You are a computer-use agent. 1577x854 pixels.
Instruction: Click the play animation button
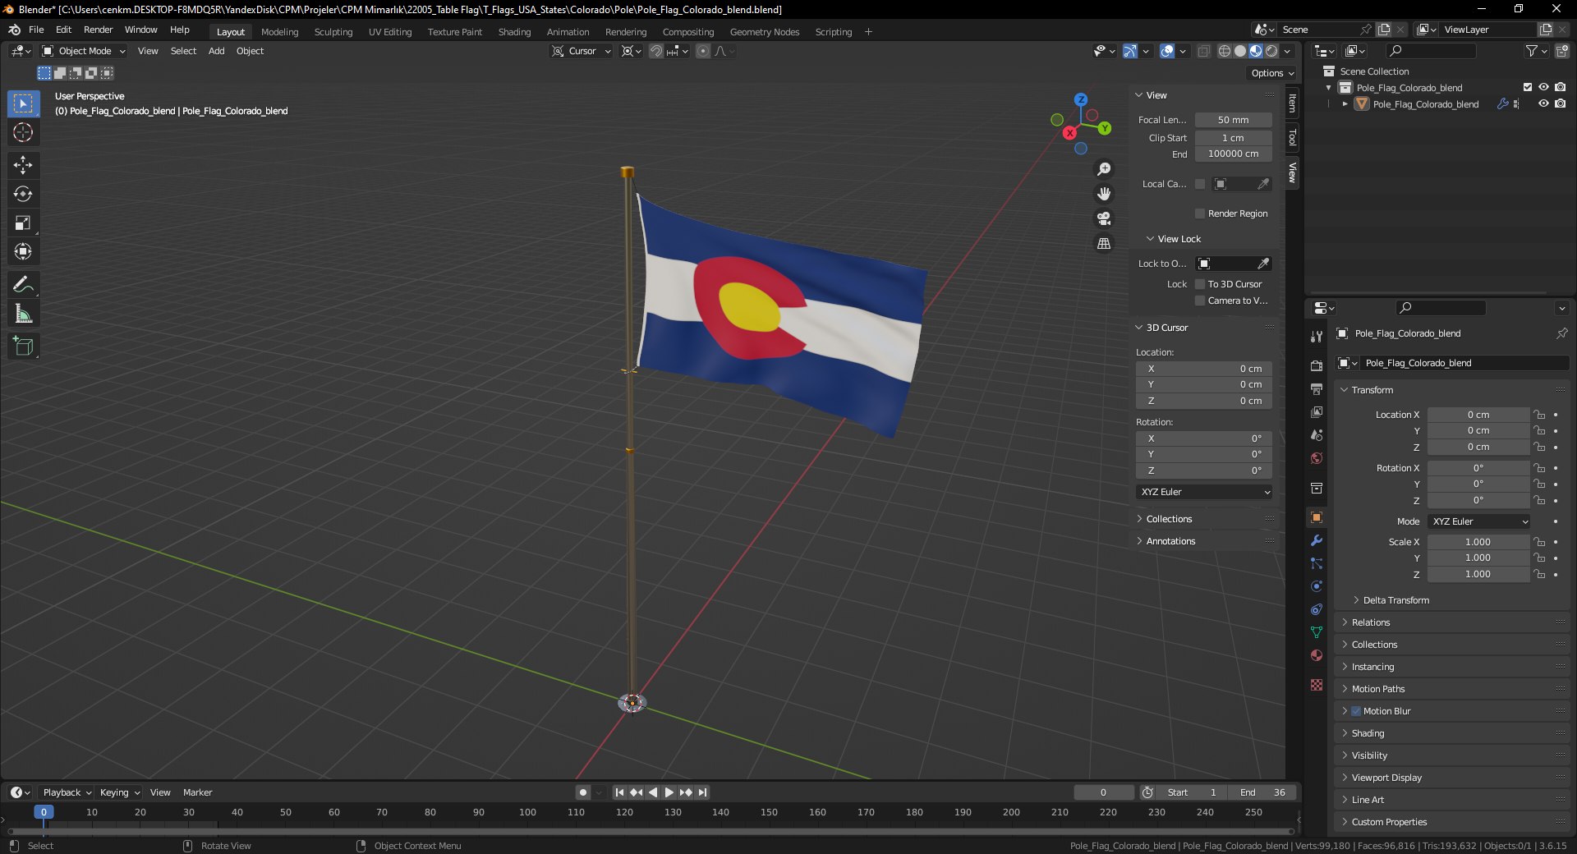pos(669,792)
